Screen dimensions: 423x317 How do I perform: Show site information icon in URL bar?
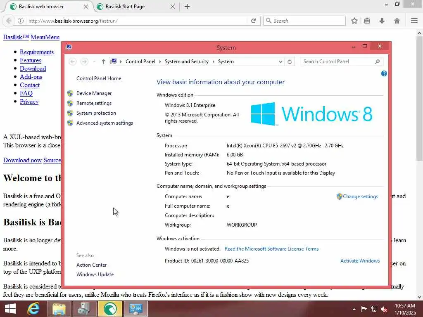(x=21, y=21)
